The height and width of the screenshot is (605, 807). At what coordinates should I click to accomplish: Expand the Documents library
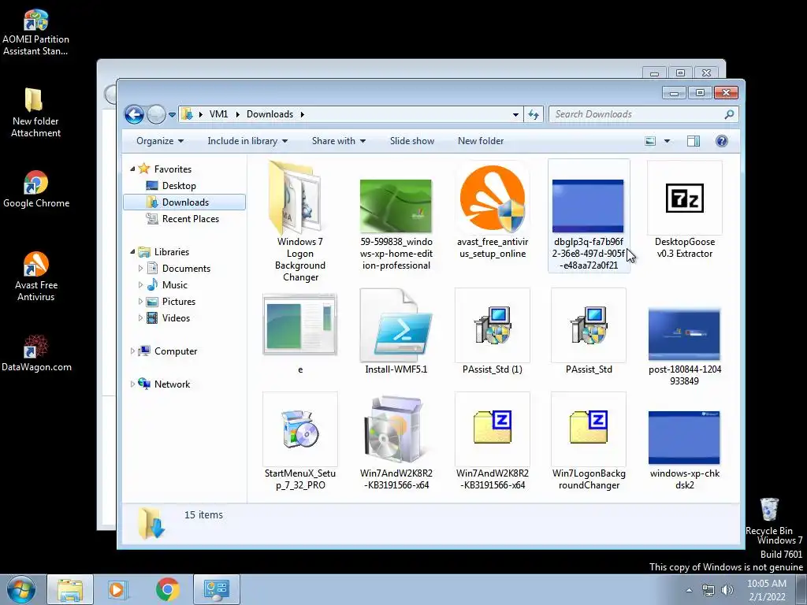coord(140,268)
